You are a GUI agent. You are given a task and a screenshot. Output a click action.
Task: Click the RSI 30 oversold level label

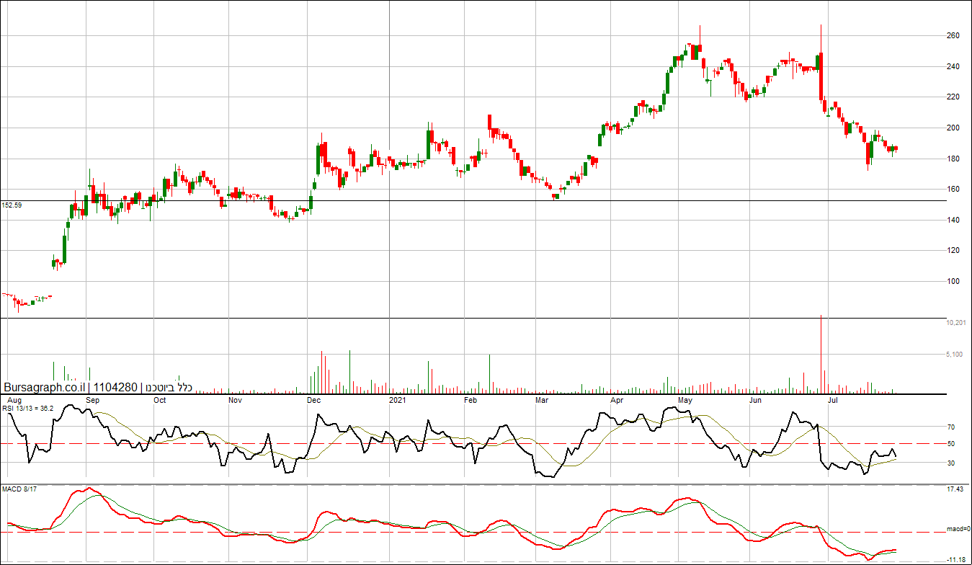point(951,463)
